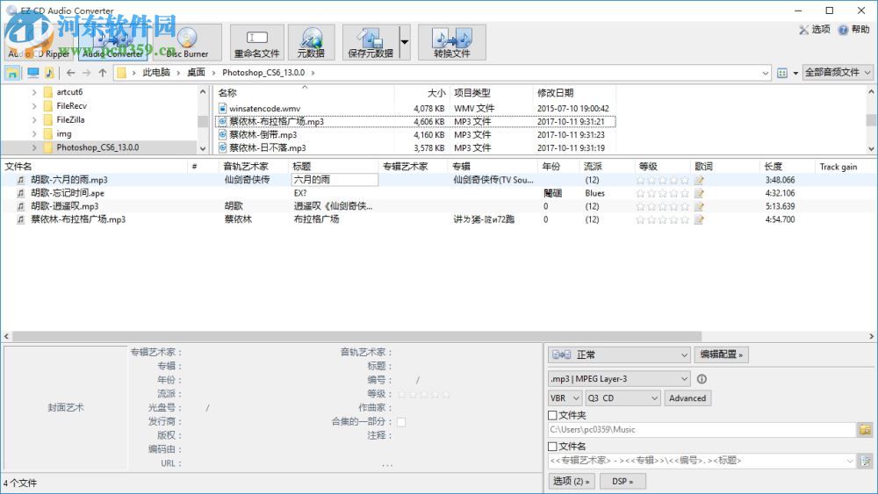Open the 正常 profile dropdown
Screen dimensions: 878x494
[619, 354]
